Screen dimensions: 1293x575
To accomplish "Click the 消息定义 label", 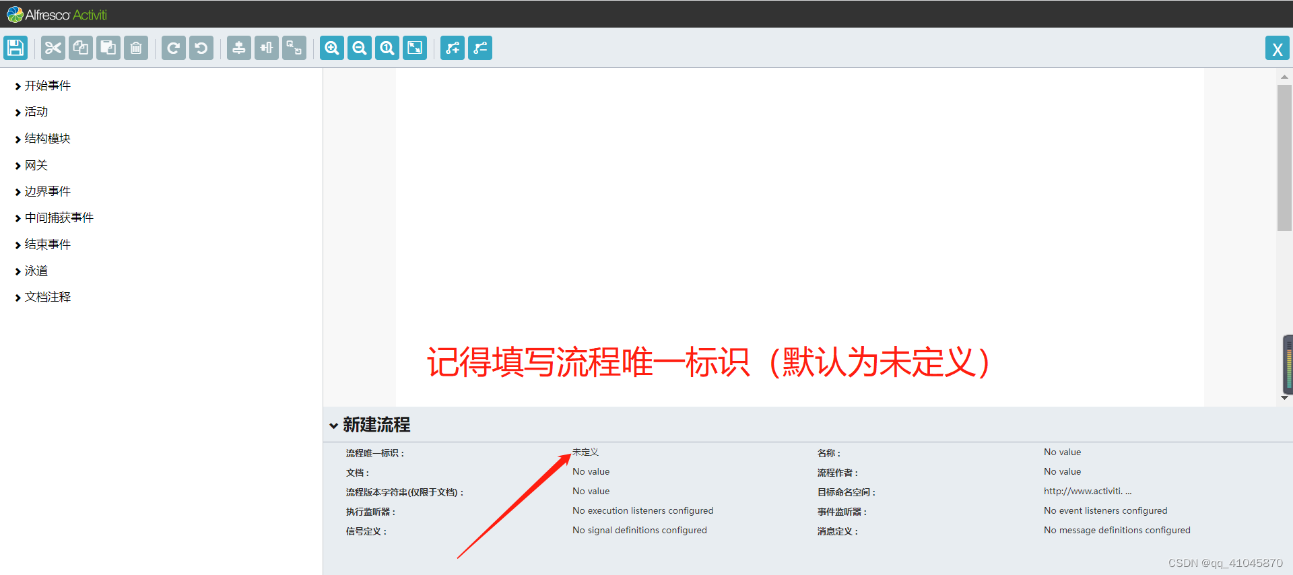I will click(838, 532).
